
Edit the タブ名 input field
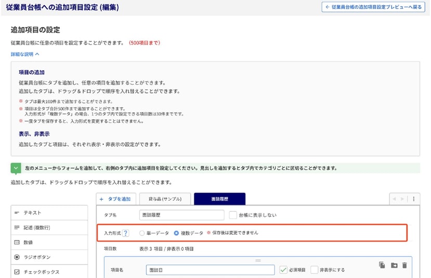[x=181, y=215]
